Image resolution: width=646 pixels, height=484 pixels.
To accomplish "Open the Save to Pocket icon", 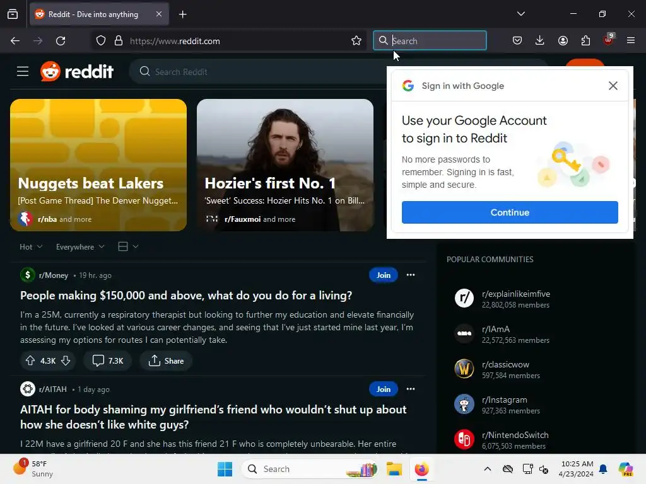I will [x=517, y=40].
